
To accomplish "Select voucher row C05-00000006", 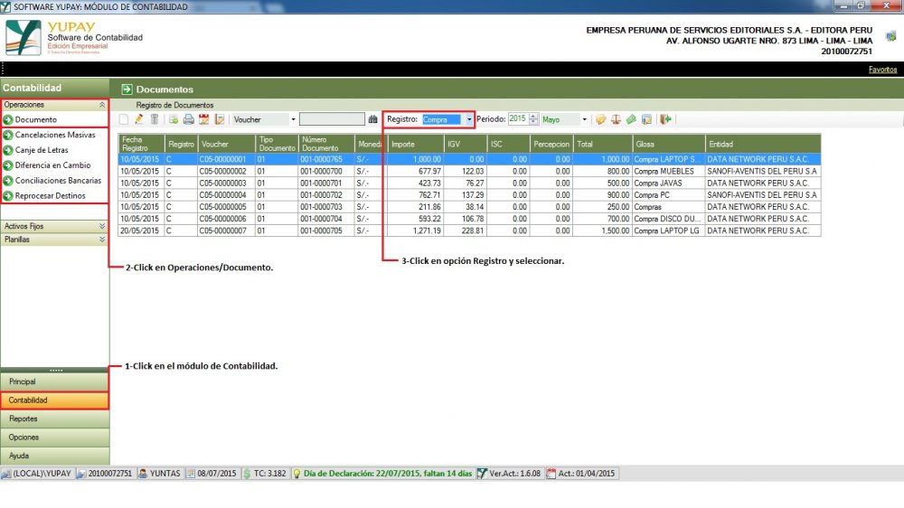I will tap(469, 219).
